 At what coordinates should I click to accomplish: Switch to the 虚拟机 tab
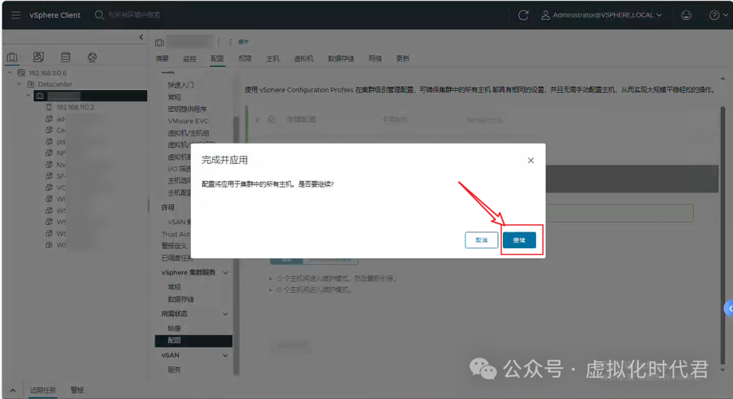pyautogui.click(x=303, y=58)
